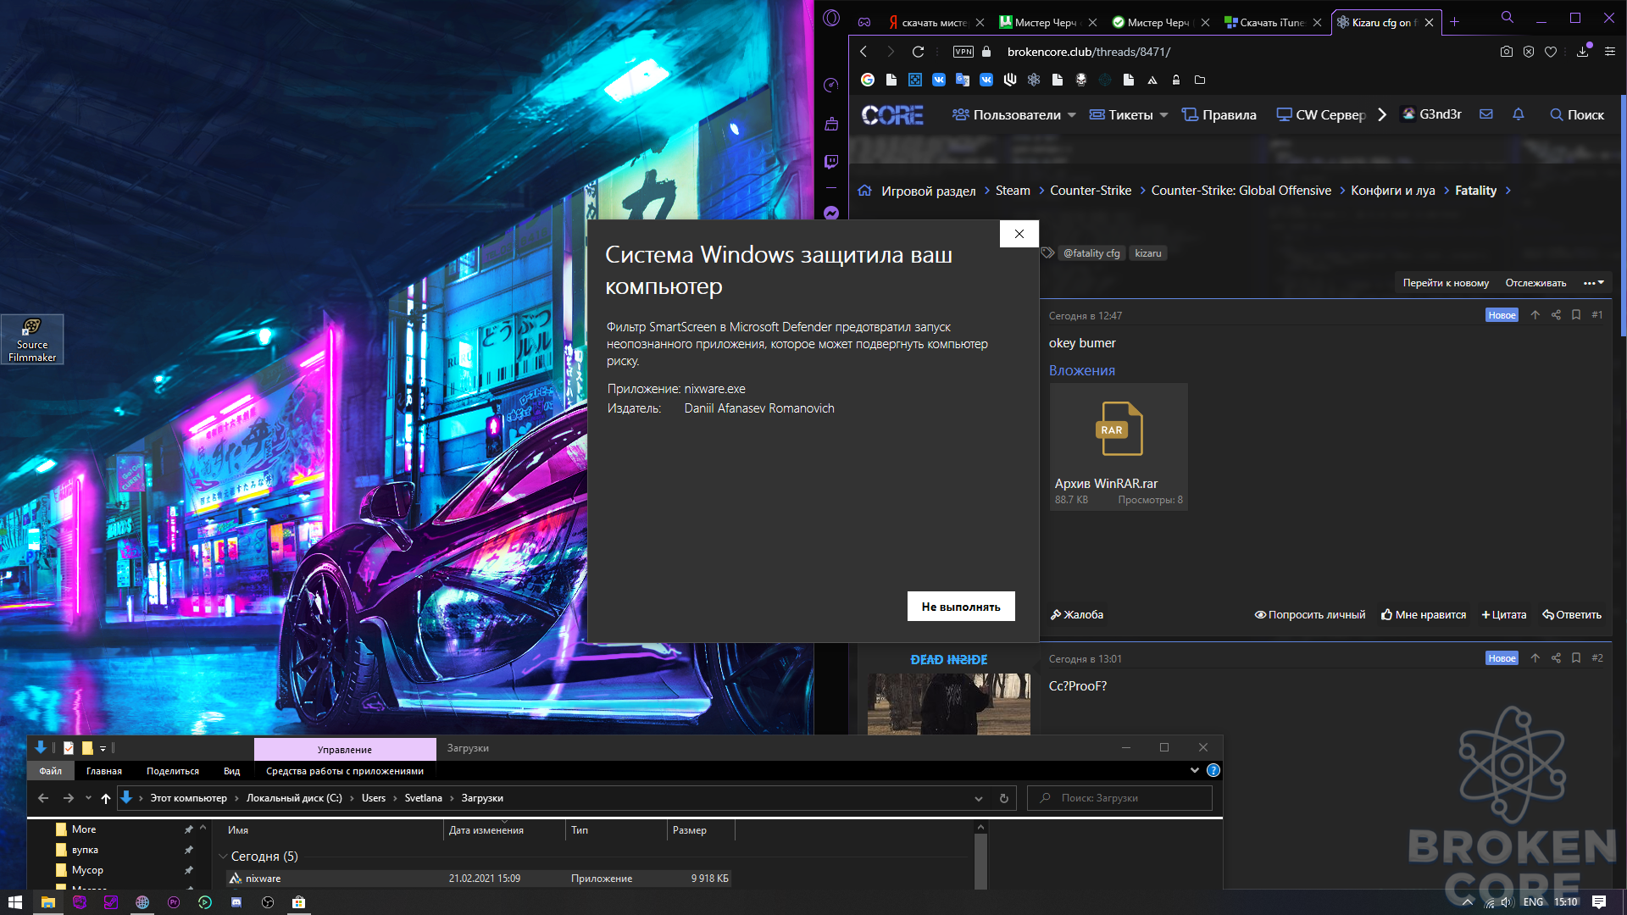The width and height of the screenshot is (1627, 915).
Task: Close the Windows SmartScreen dialog with X
Action: 1019,234
